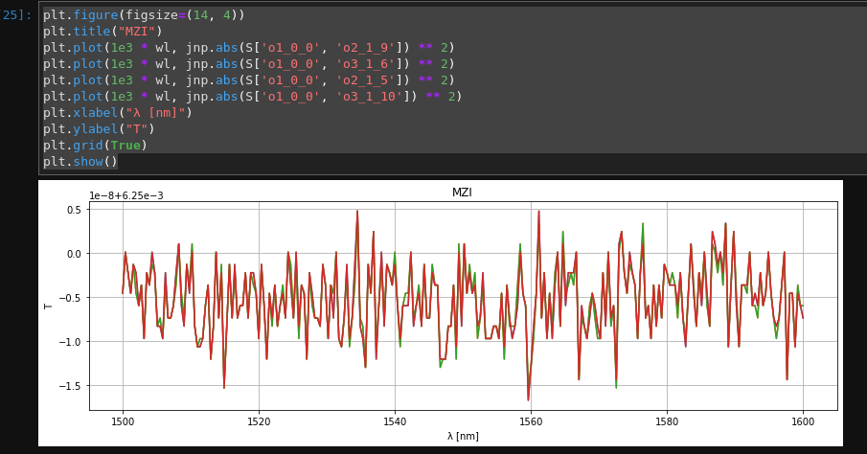Screen dimensions: 867x454
Task: Click the plt.ylabel("T") line
Action: (99, 129)
